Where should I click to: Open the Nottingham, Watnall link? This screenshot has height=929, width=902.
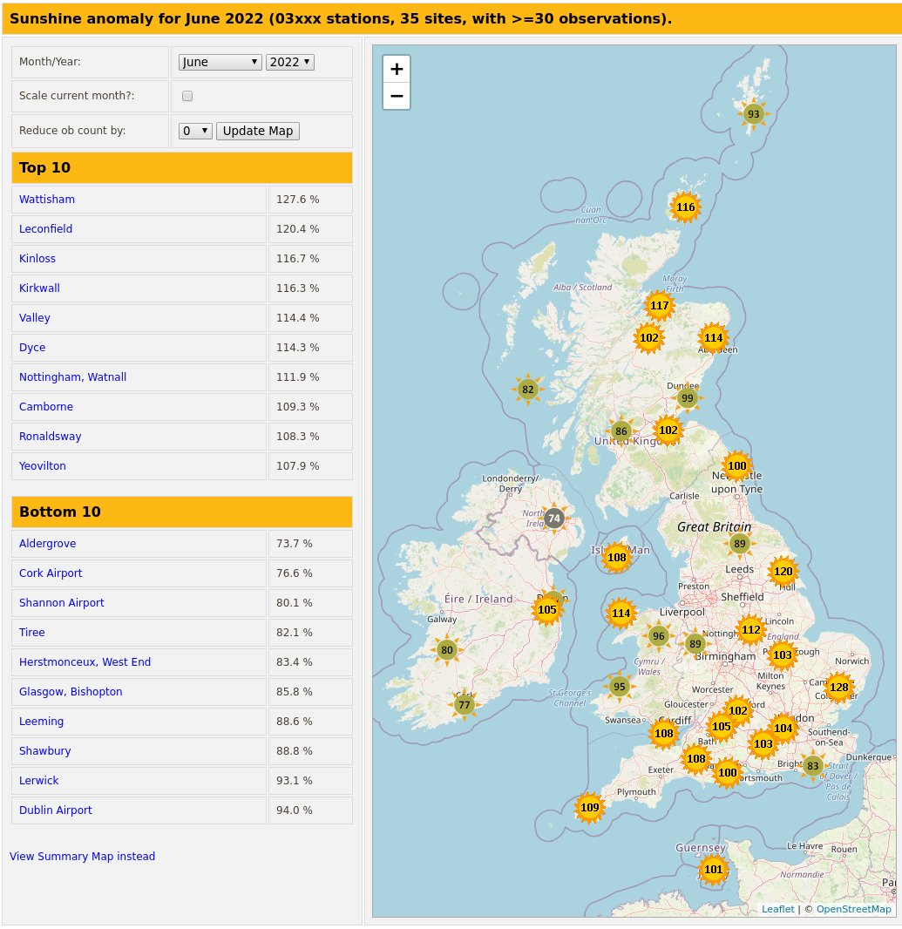coord(72,376)
